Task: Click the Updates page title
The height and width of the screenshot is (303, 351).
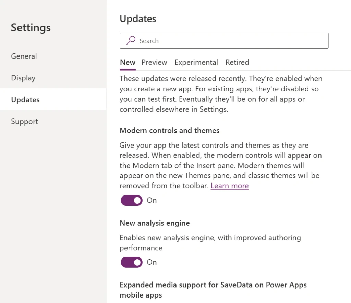Action: 138,19
